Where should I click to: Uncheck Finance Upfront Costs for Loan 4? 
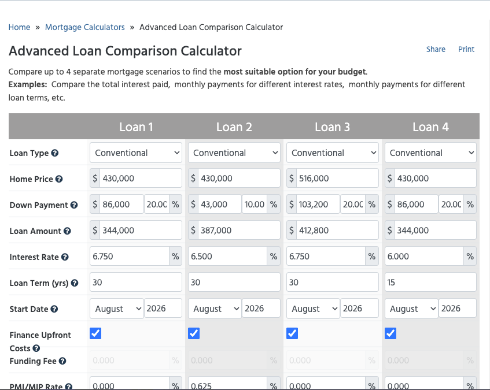point(390,333)
